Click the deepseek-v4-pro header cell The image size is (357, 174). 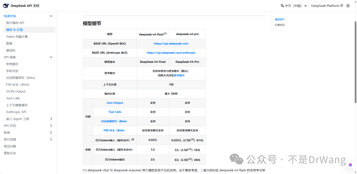click(187, 34)
